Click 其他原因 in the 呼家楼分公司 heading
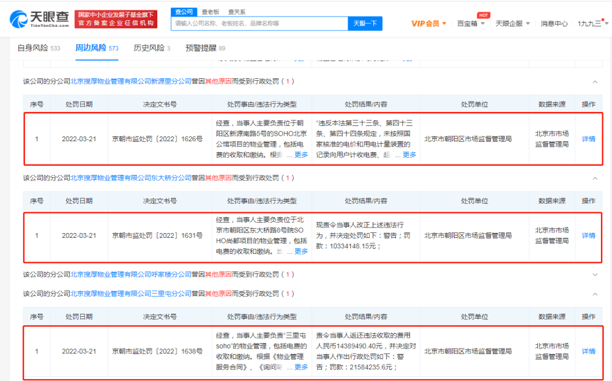 click(218, 275)
